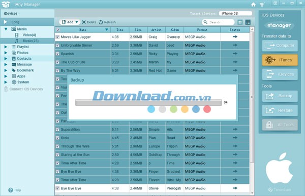The width and height of the screenshot is (305, 196).
Task: Click the Backup progress bar
Action: coord(148,102)
